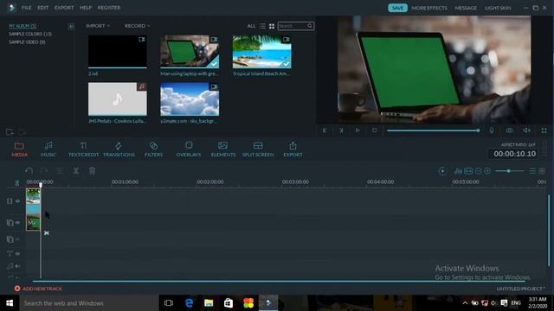This screenshot has width=554, height=311.
Task: Undo the last timeline action
Action: coord(29,171)
